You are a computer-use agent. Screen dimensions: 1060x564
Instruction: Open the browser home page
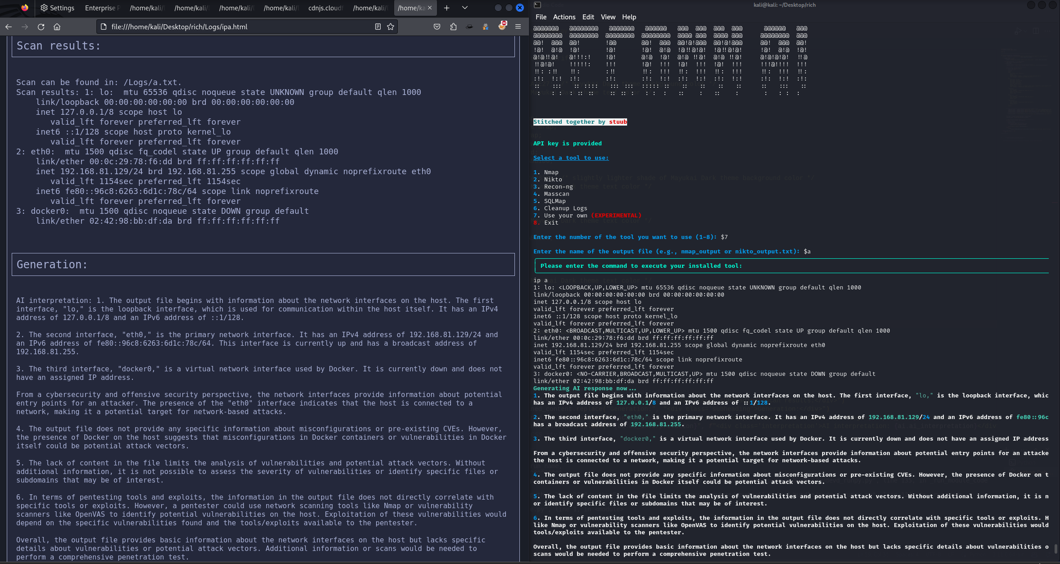[x=57, y=27]
